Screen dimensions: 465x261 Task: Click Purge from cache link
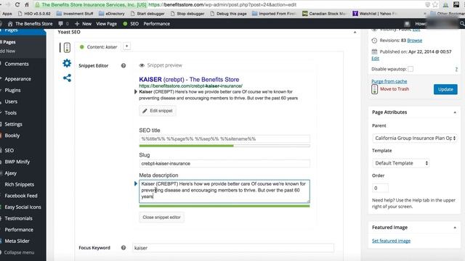point(389,81)
